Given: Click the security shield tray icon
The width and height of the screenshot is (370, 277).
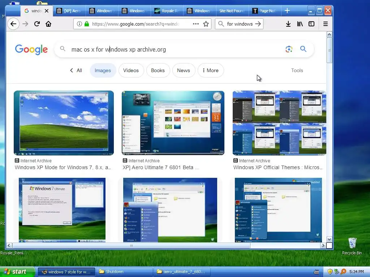Looking at the screenshot, I should pyautogui.click(x=330, y=272).
